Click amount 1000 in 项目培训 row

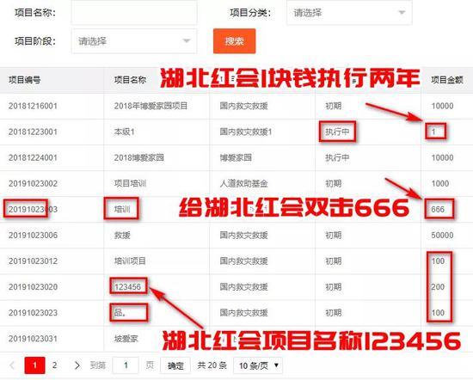440,183
